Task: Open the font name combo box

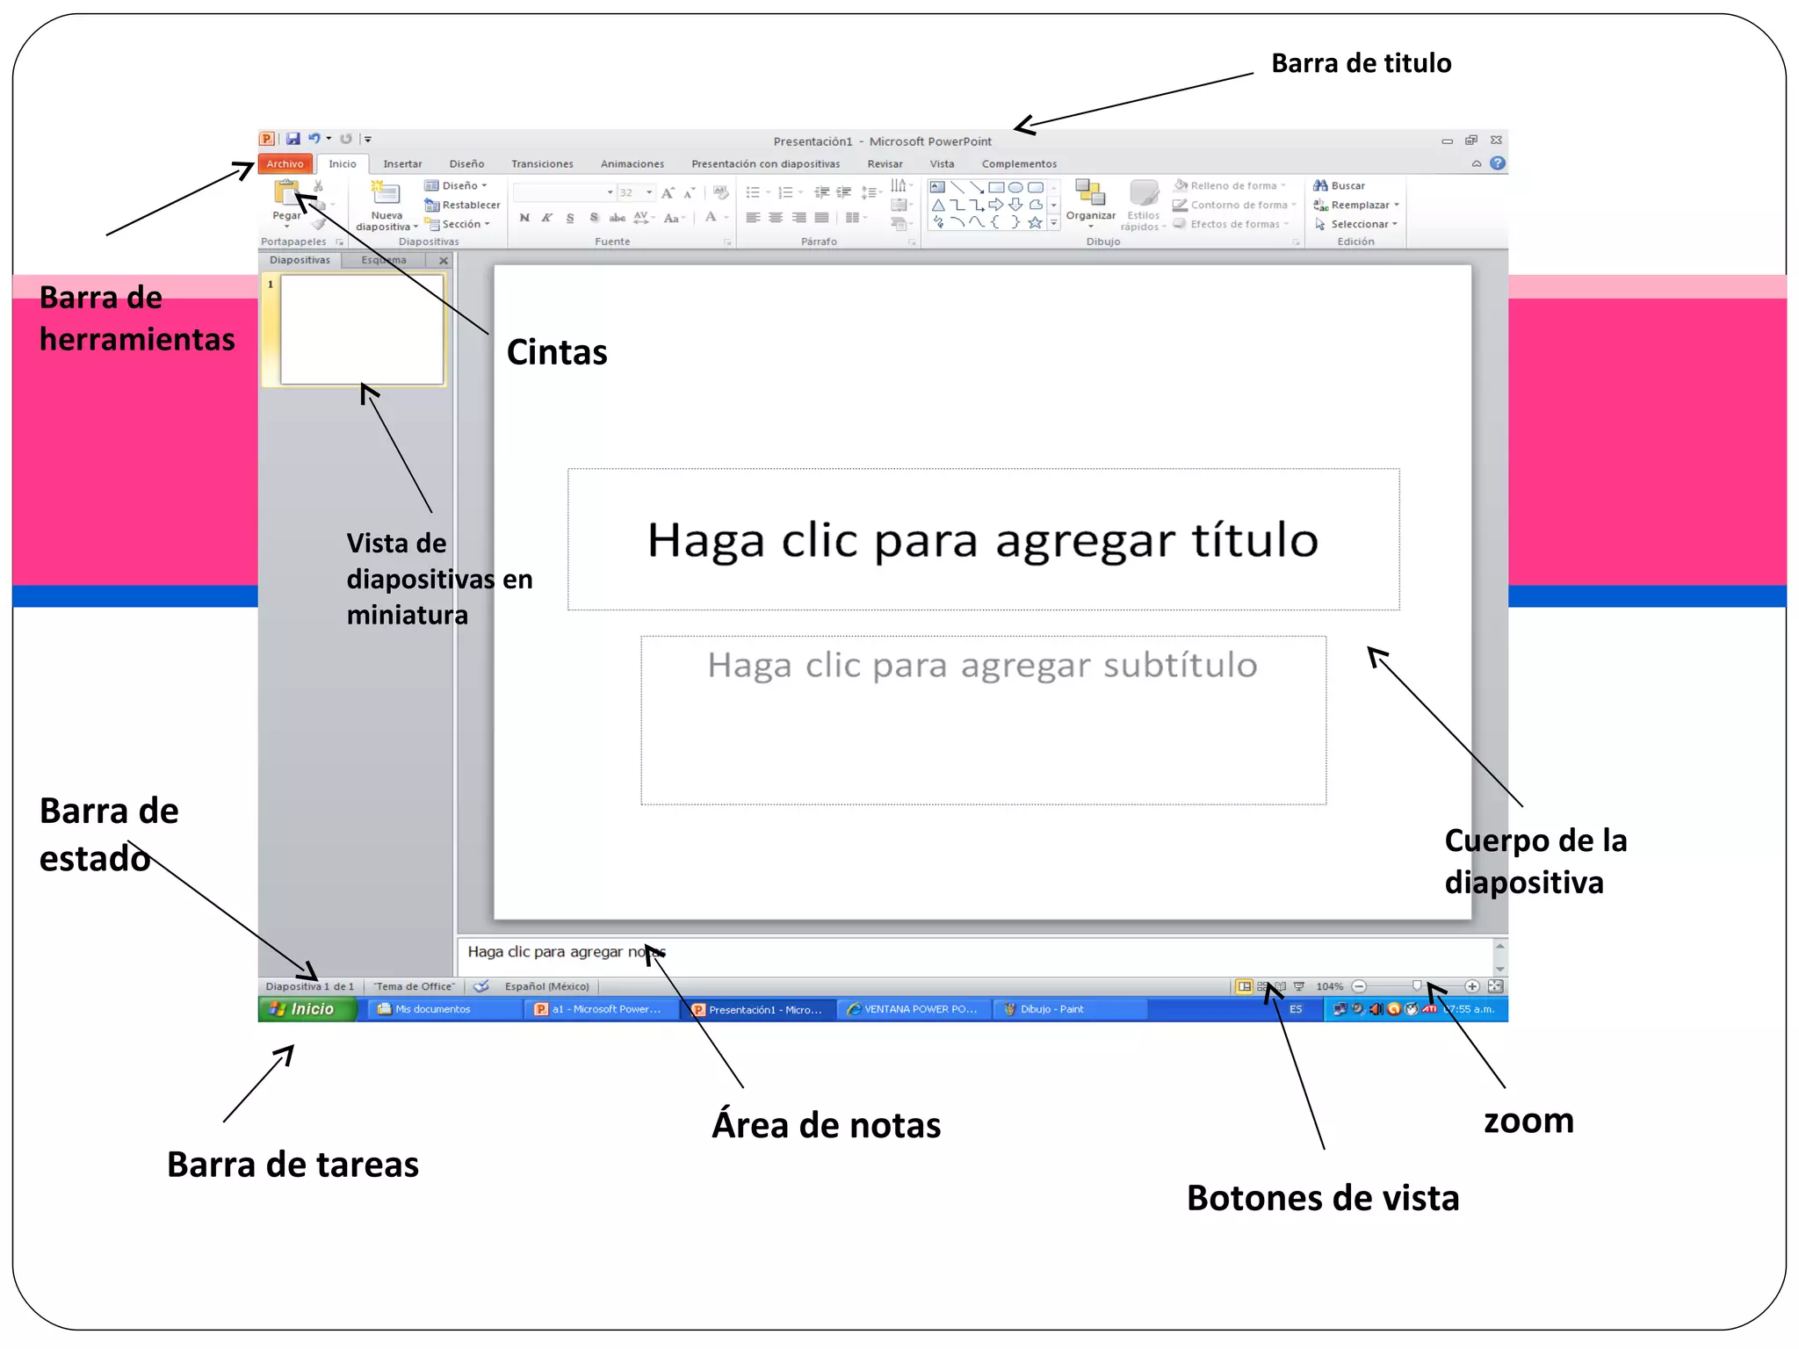Action: coord(564,192)
